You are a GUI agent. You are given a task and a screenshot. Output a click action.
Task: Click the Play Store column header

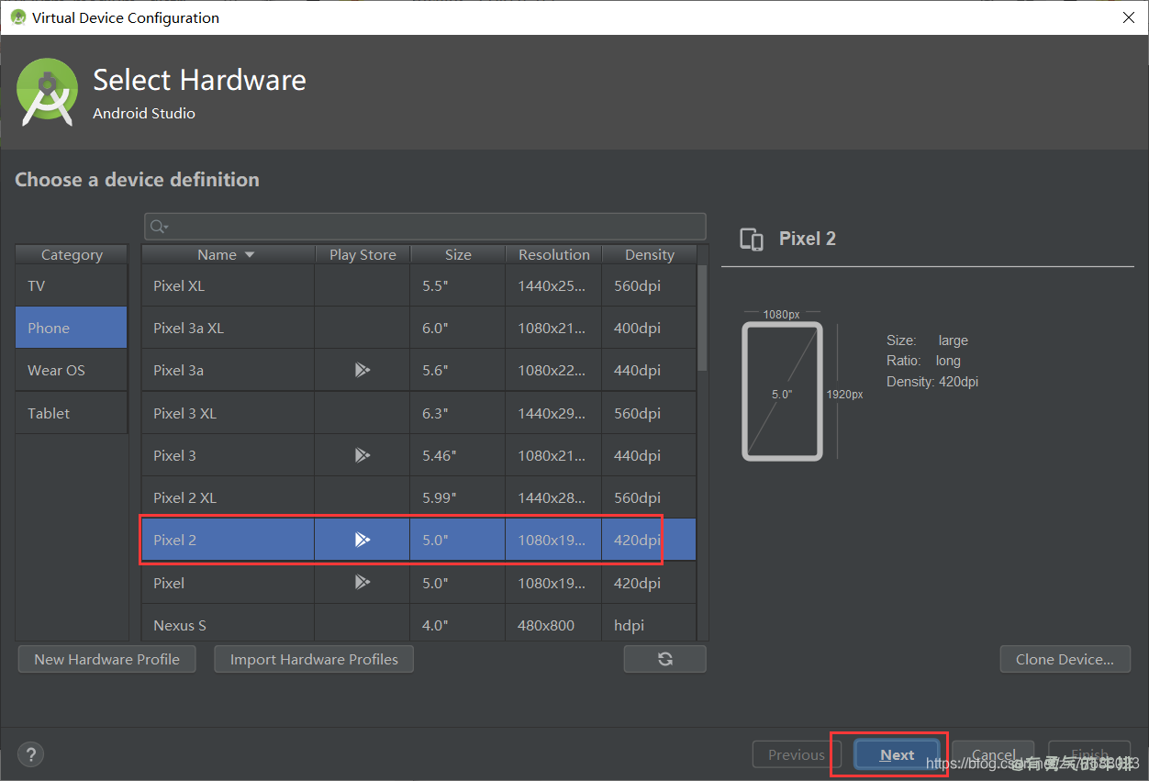(x=363, y=254)
